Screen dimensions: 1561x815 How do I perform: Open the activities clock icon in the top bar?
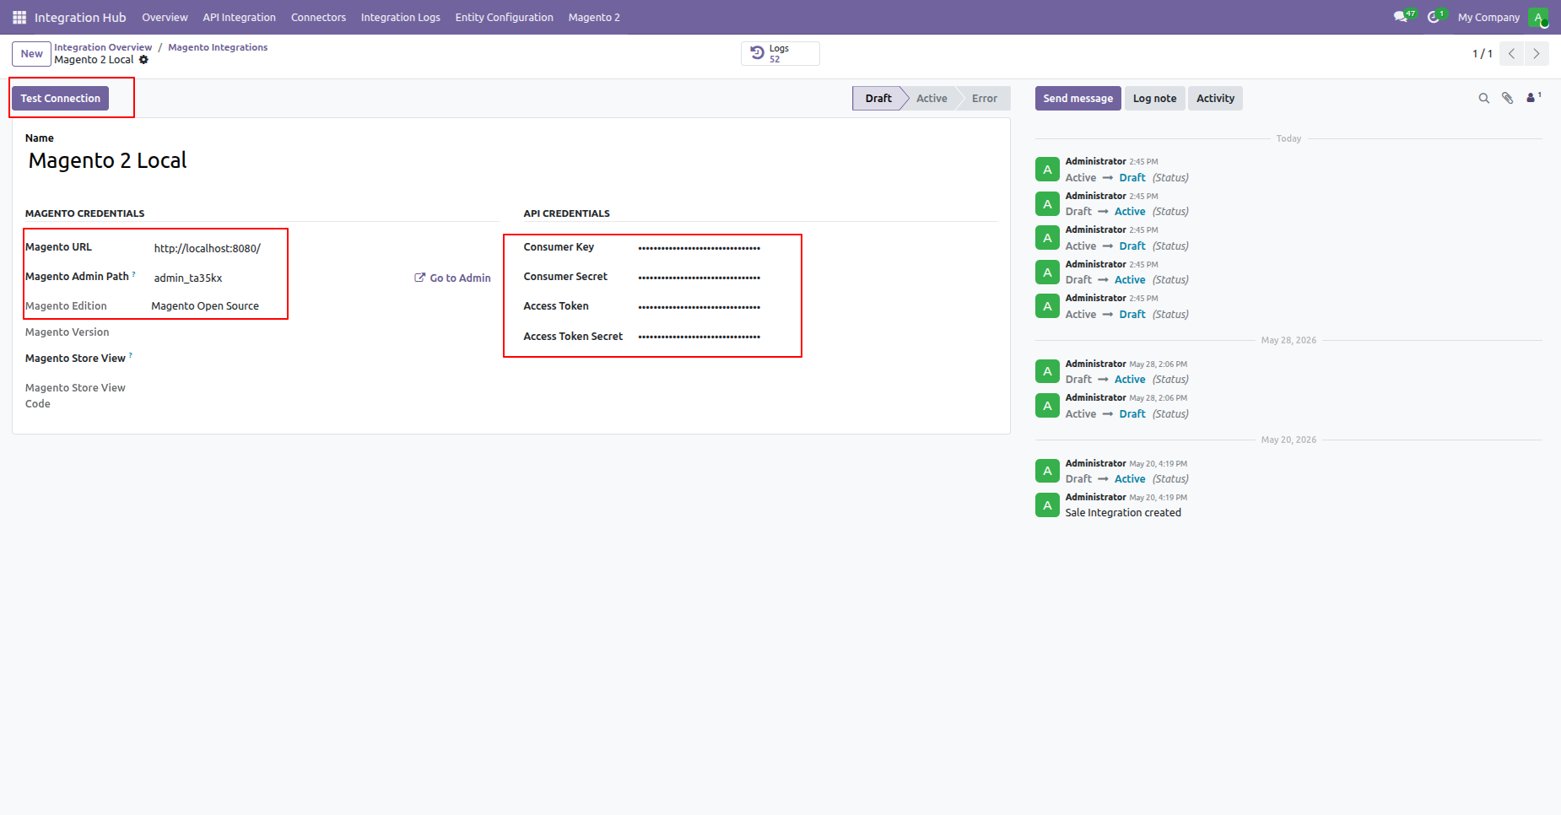[1435, 16]
